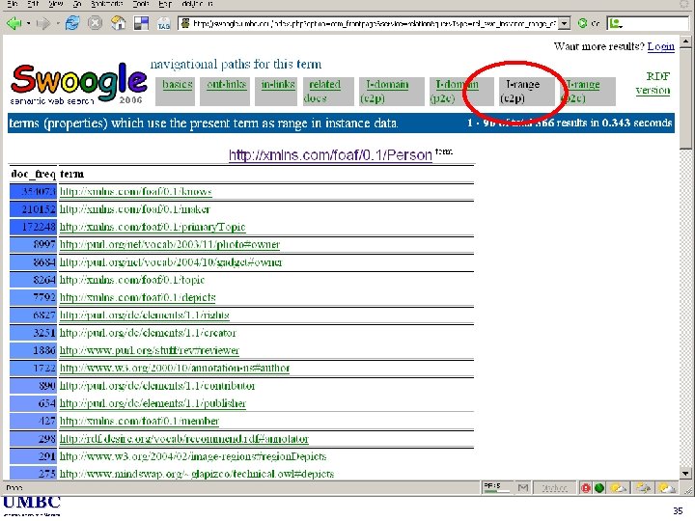Click the PageRank PR:5 status indicator
This screenshot has height=521, width=695.
click(498, 488)
